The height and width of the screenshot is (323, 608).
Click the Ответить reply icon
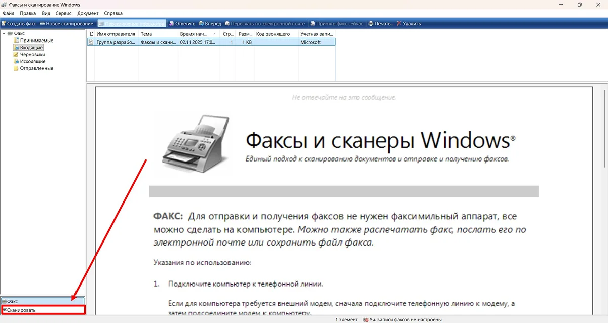point(171,24)
